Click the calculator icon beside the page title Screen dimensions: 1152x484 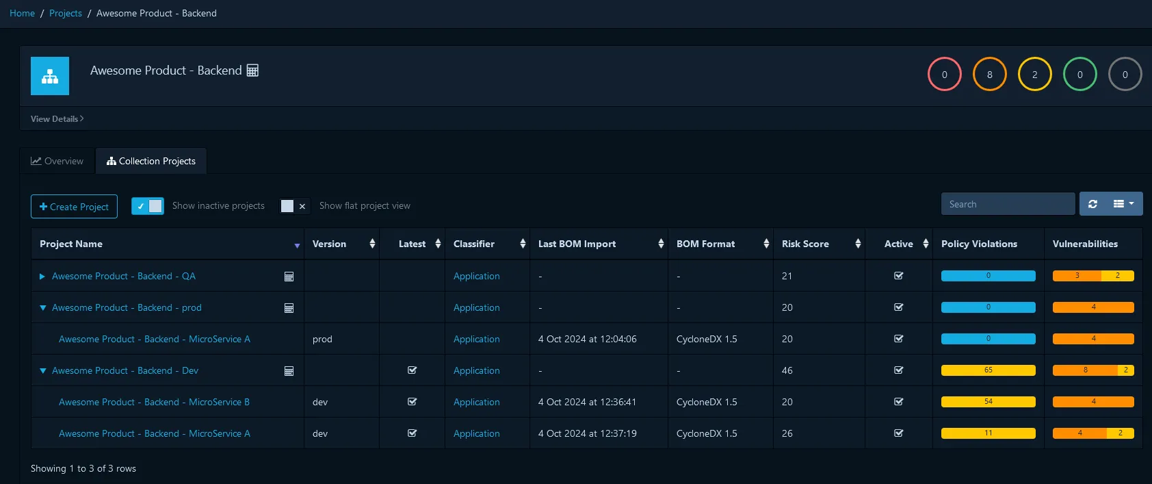[x=252, y=71]
